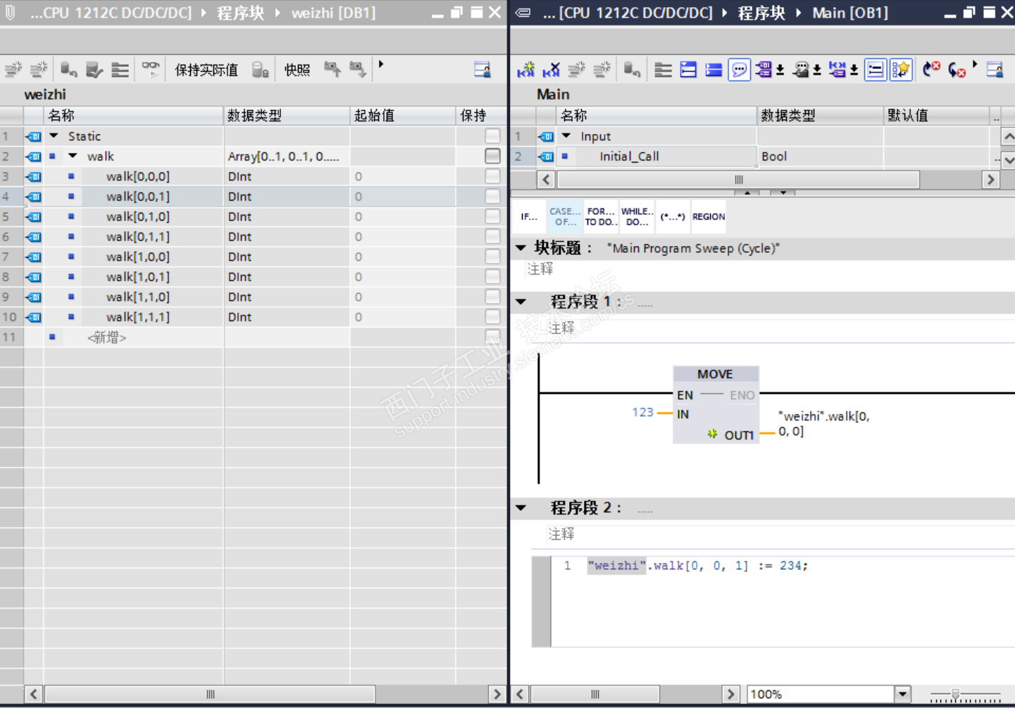Click add row icon in weizhi toolbar
Image resolution: width=1015 pixels, height=708 pixels.
coord(39,69)
